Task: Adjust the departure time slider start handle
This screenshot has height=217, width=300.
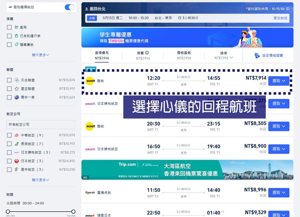Action: point(8,211)
